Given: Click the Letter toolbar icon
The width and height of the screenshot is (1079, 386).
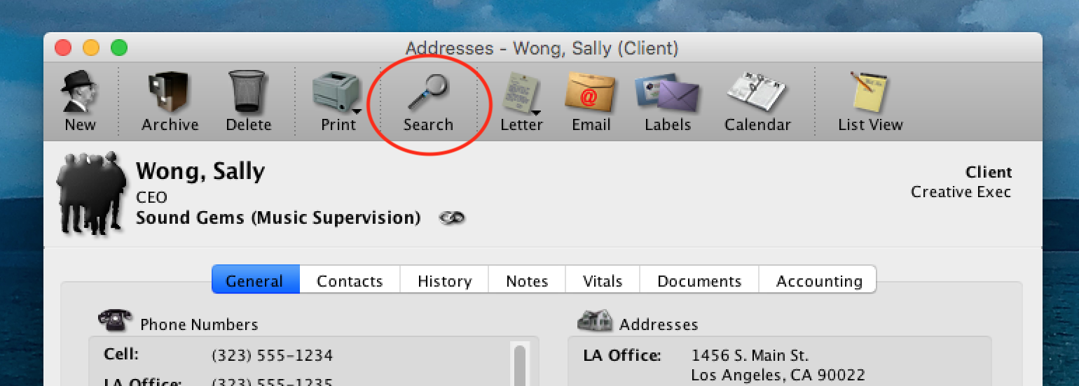Looking at the screenshot, I should coord(520,93).
